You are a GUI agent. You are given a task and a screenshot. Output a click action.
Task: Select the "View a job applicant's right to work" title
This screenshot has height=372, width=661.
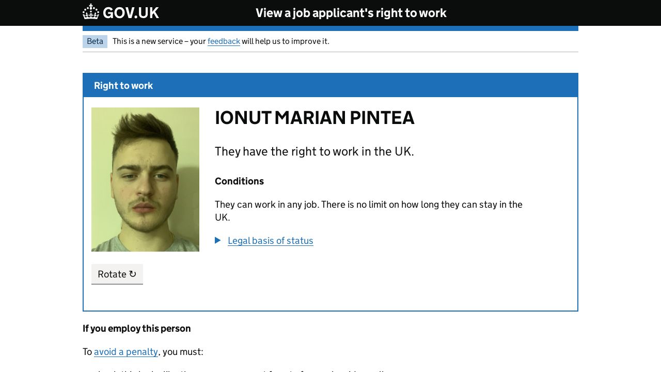[351, 13]
